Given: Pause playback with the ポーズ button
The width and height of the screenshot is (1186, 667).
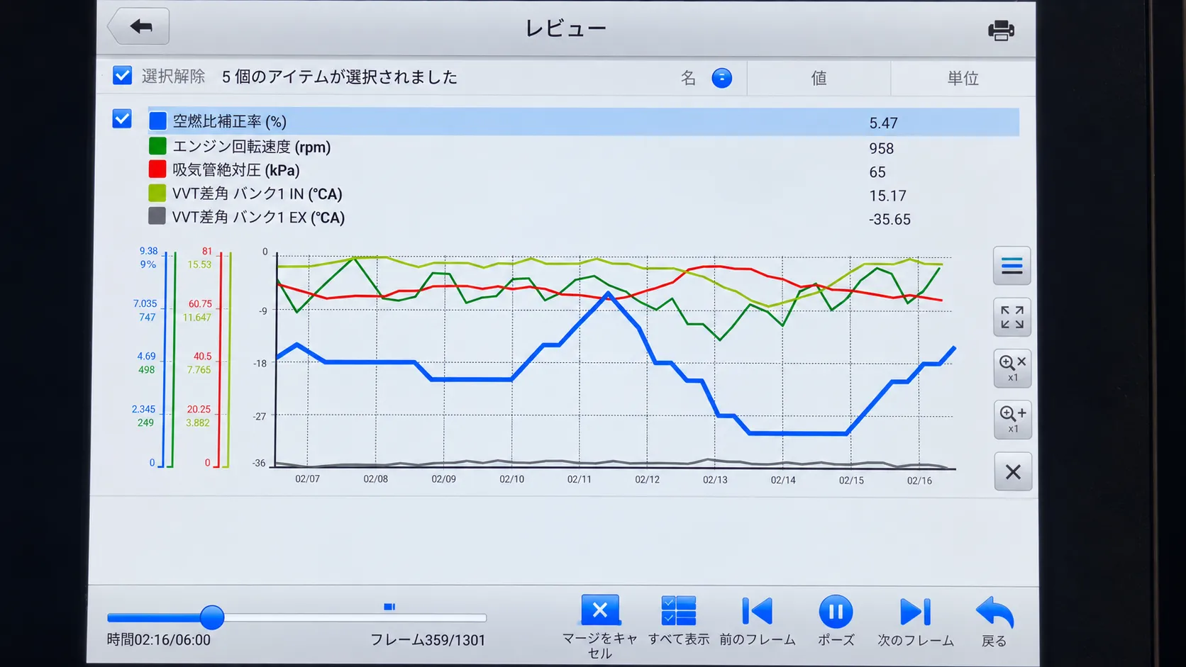Looking at the screenshot, I should pyautogui.click(x=836, y=620).
